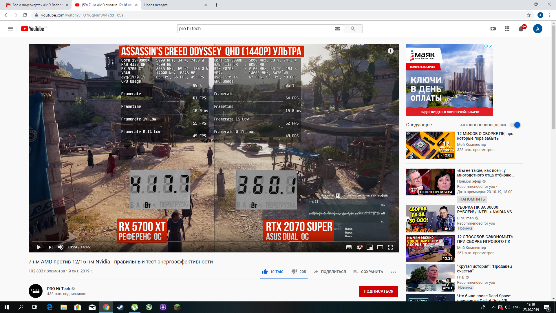Screen dimensions: 556x313
Task: Skip to next video with Next button
Action: coord(51,247)
